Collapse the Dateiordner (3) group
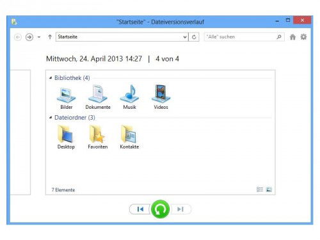Image resolution: width=320 pixels, height=240 pixels. pyautogui.click(x=51, y=118)
